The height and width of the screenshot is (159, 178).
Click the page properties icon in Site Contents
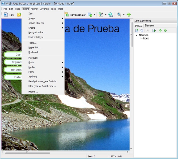(154, 30)
